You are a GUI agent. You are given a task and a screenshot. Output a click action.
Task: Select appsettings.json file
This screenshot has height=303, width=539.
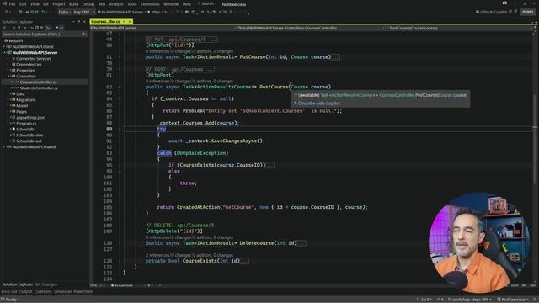pyautogui.click(x=30, y=118)
